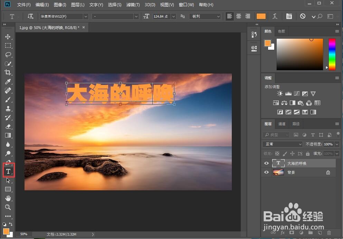Expand the layer blend mode dropdown showing 正常
The height and width of the screenshot is (239, 343).
point(282,144)
